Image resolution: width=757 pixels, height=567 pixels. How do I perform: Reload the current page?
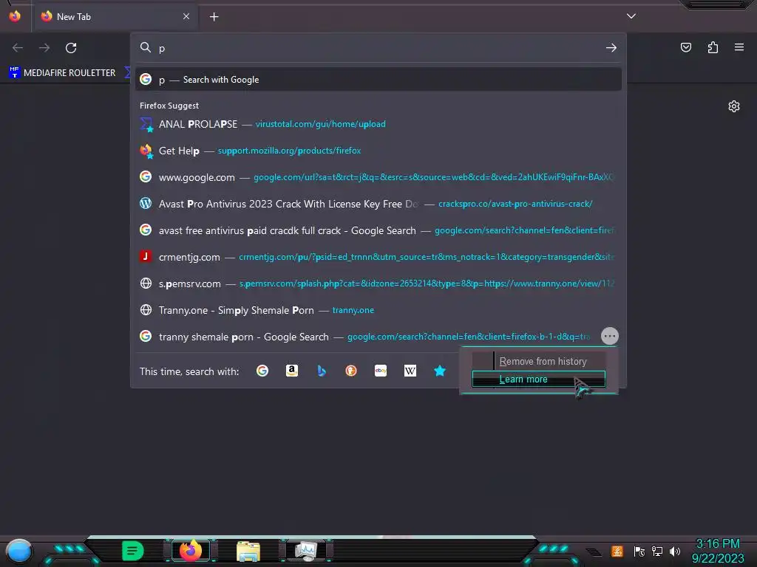71,48
